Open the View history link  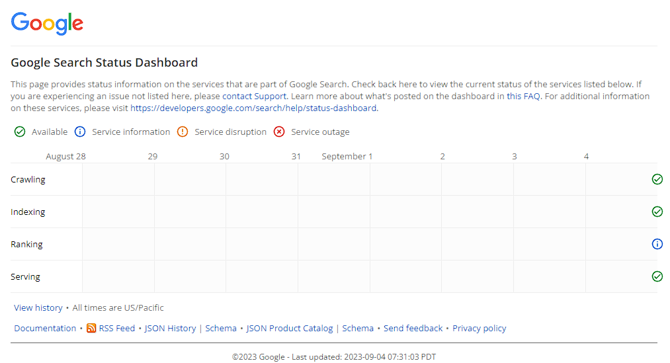38,307
